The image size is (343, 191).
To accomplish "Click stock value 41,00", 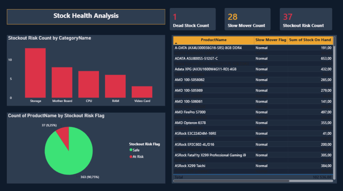I will point(327,133).
